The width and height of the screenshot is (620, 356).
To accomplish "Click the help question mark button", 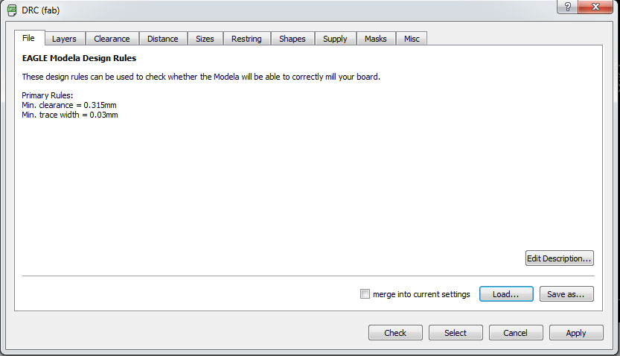I will pos(567,7).
